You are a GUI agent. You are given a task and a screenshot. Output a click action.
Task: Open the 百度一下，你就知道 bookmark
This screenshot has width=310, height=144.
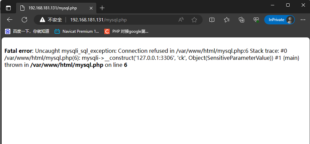pyautogui.click(x=27, y=31)
